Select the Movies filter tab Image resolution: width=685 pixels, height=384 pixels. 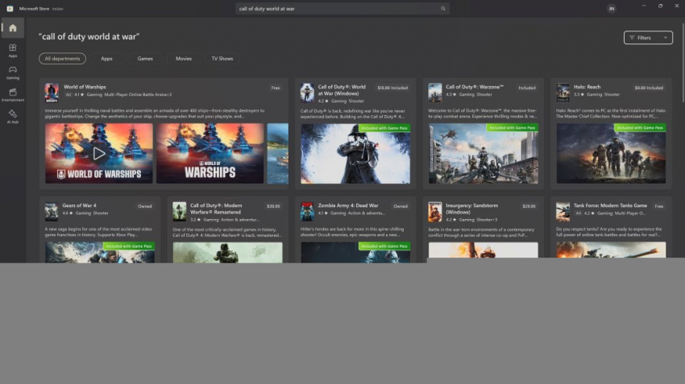tap(184, 59)
